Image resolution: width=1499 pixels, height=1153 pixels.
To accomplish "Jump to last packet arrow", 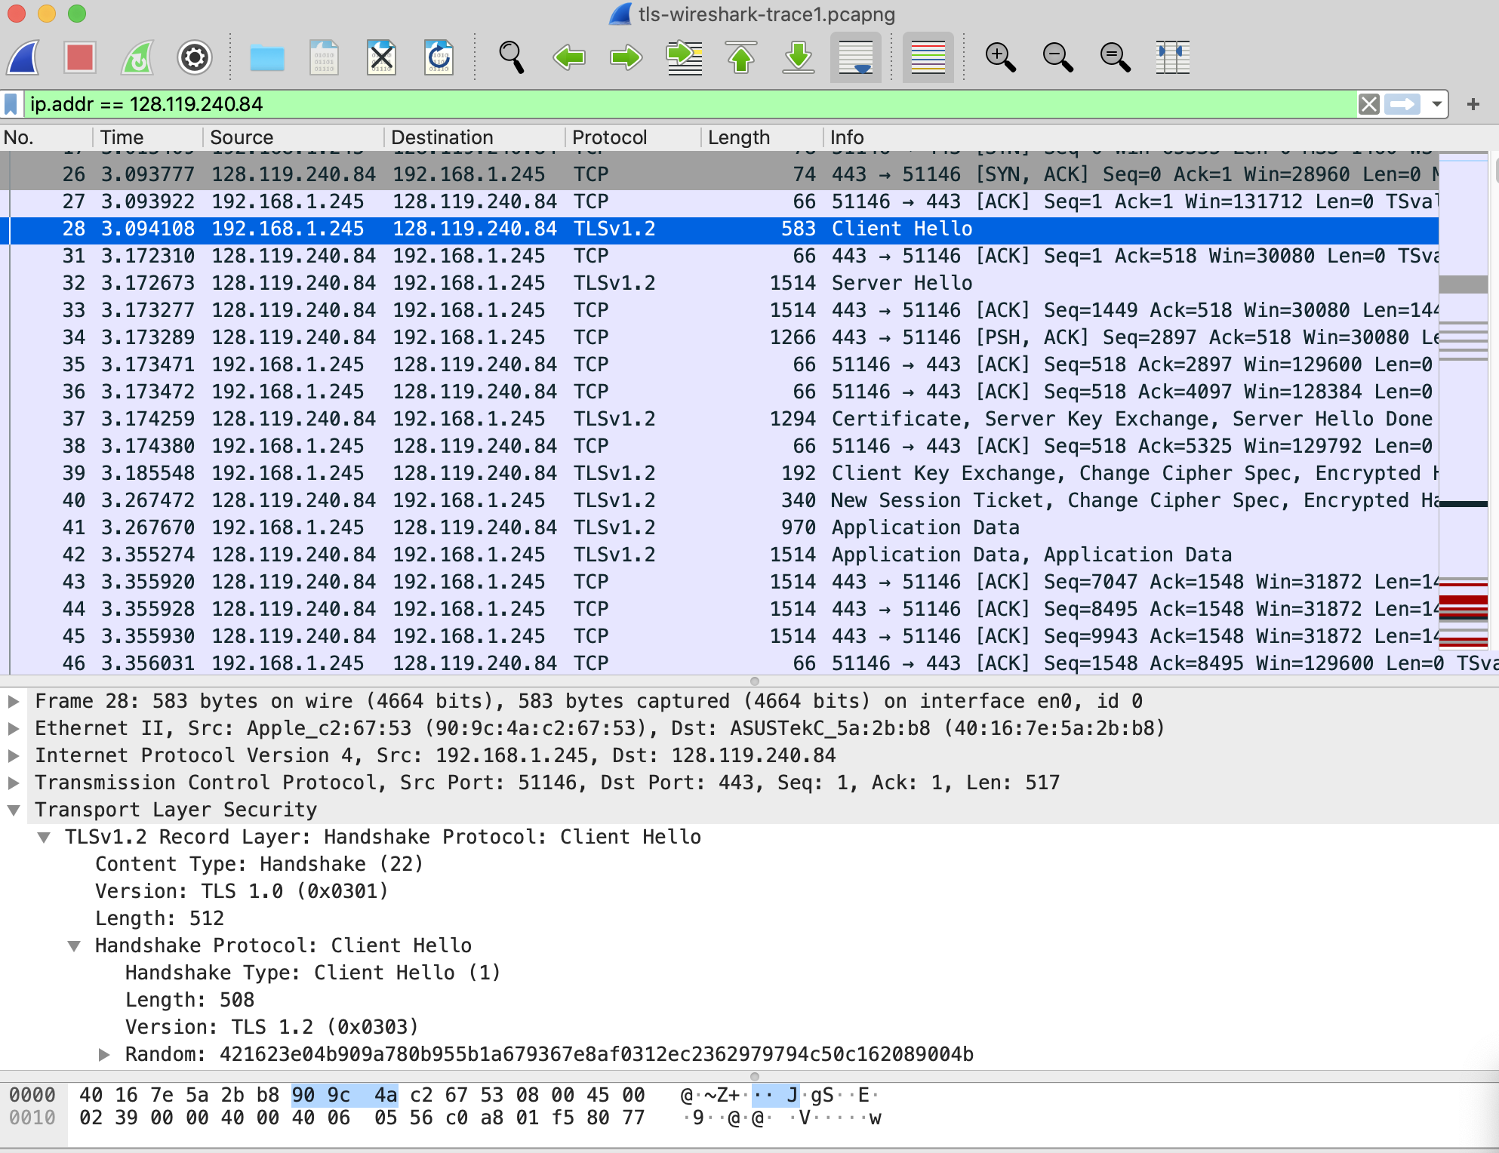I will (x=799, y=57).
